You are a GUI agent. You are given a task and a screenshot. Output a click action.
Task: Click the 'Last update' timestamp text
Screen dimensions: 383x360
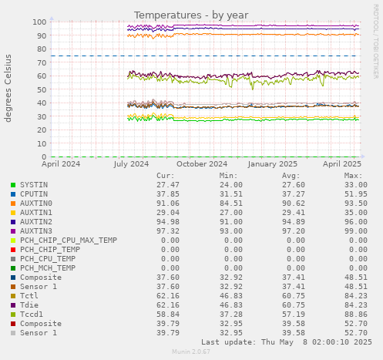tap(287, 342)
